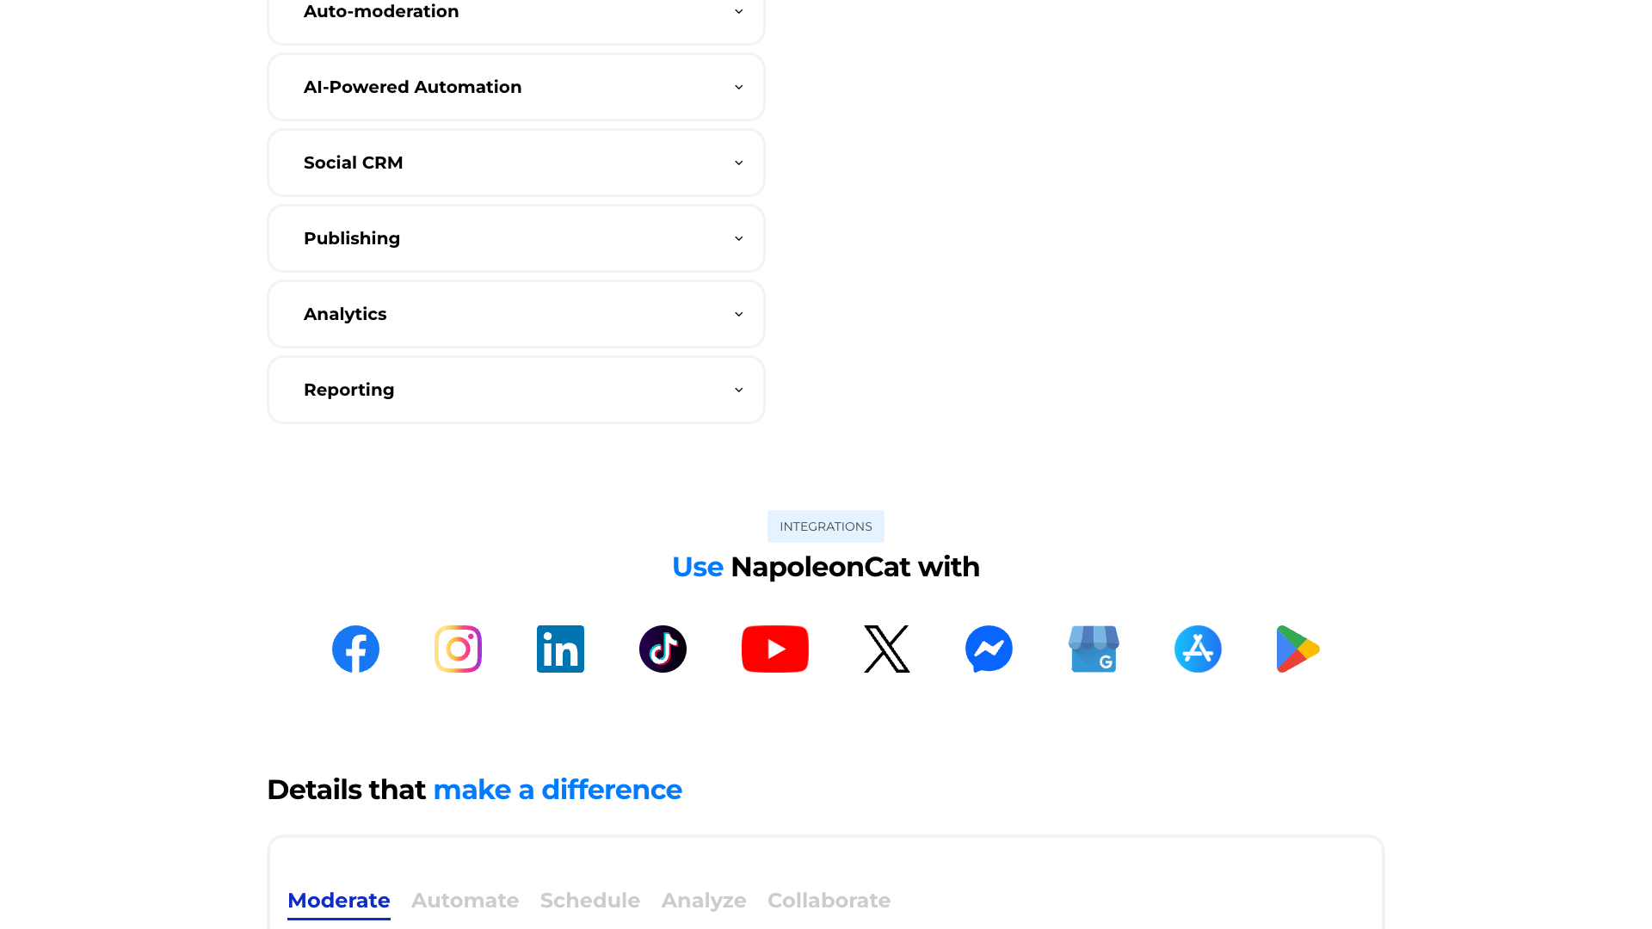Click the LinkedIn integration icon
Viewport: 1652px width, 929px height.
[560, 649]
